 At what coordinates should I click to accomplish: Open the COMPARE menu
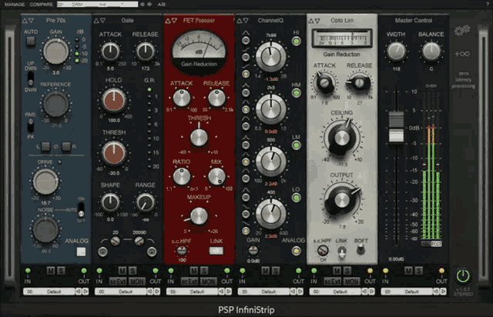41,4
